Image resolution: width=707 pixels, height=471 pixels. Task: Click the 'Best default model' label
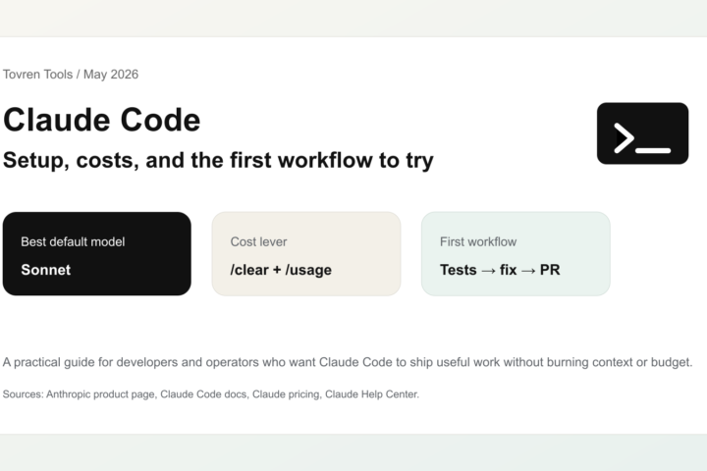[x=73, y=241]
